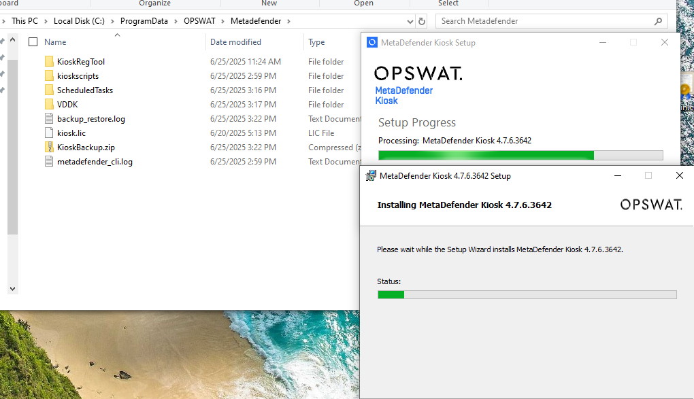Click the MetaDefender Kiosk Setup title icon
The width and height of the screenshot is (694, 399).
pyautogui.click(x=372, y=42)
